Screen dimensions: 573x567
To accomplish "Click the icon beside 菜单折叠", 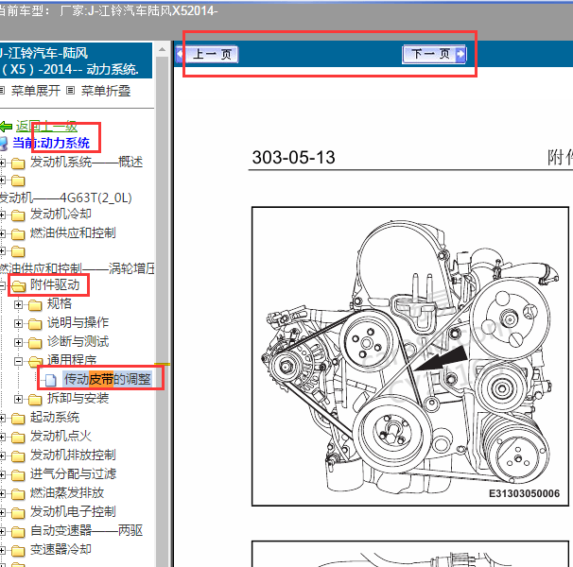I will 71,90.
